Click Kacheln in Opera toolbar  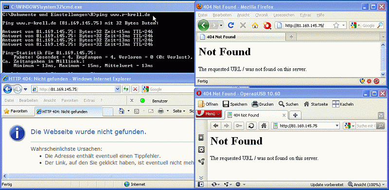(x=343, y=104)
